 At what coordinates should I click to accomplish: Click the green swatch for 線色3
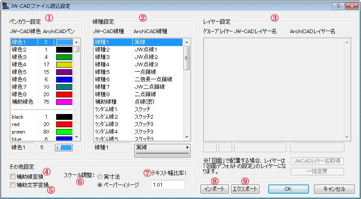(x=64, y=57)
